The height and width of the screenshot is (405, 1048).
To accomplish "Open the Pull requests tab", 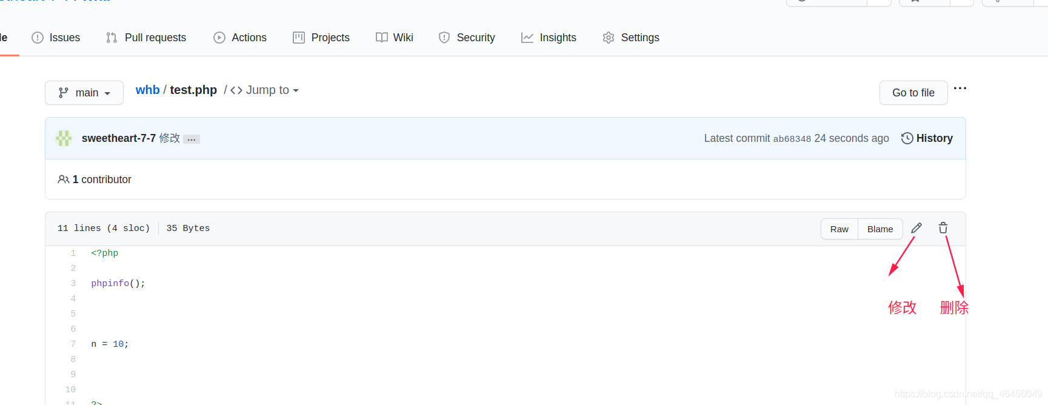I will click(x=146, y=38).
